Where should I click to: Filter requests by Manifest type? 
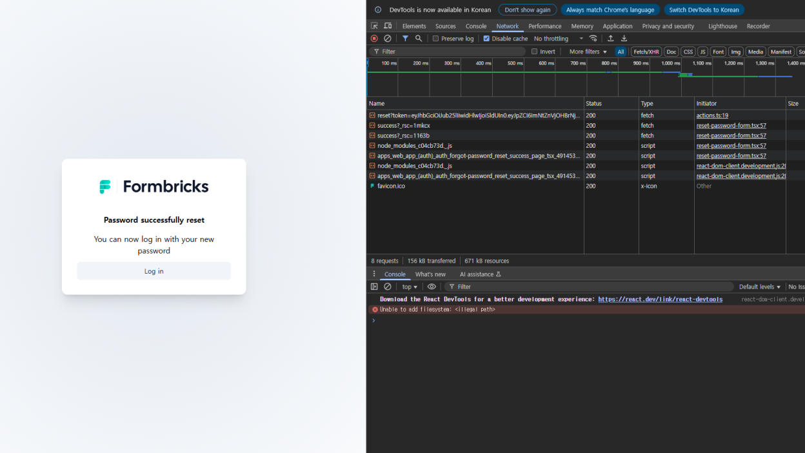coord(781,52)
